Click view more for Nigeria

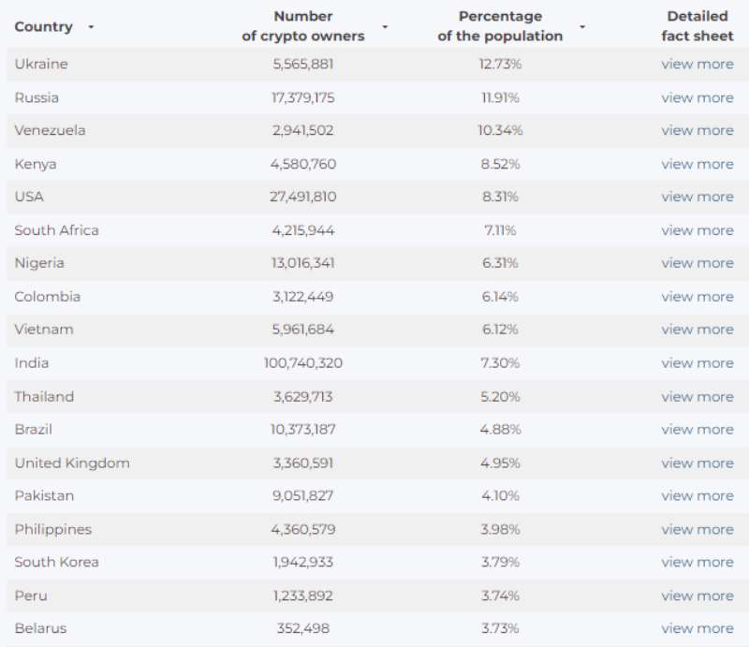[697, 263]
